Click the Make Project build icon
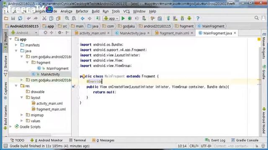The image size is (268, 150). [98, 18]
